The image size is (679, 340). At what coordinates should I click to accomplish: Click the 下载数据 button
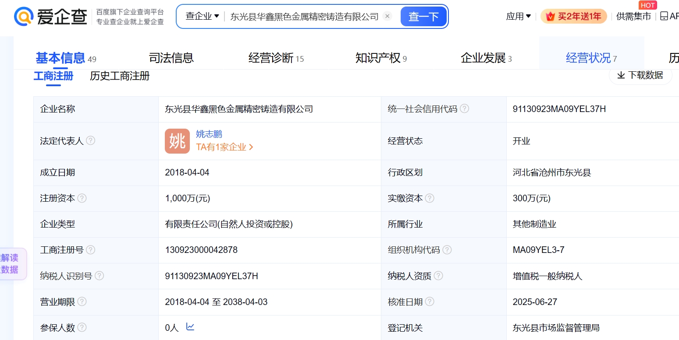click(640, 75)
